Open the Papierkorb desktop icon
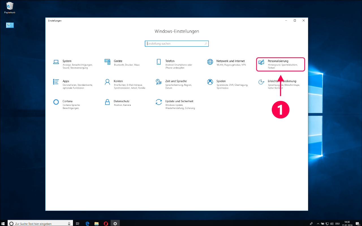 [x=10, y=8]
